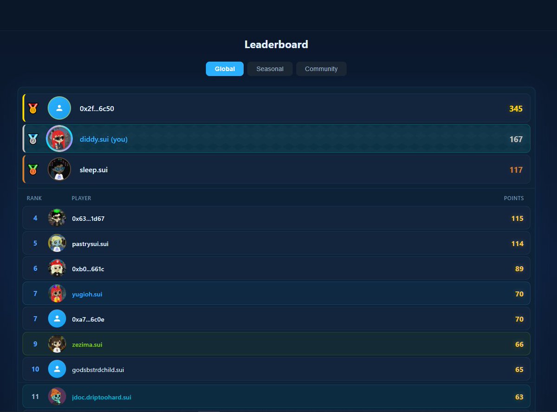Click the avatar of player 0xb0...661c

(57, 268)
